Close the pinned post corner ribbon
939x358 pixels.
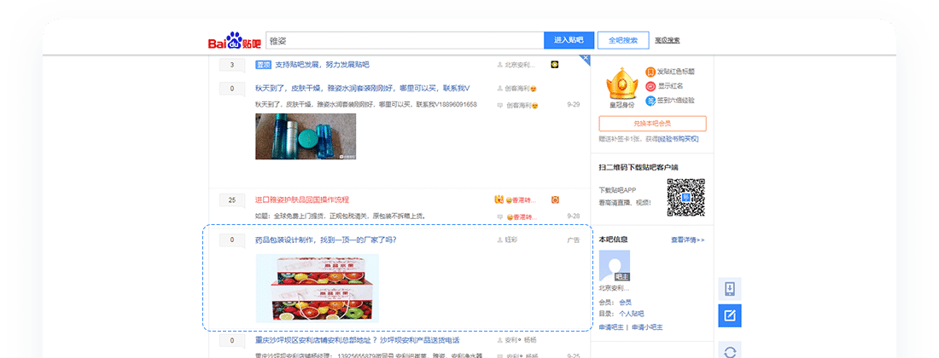click(585, 59)
